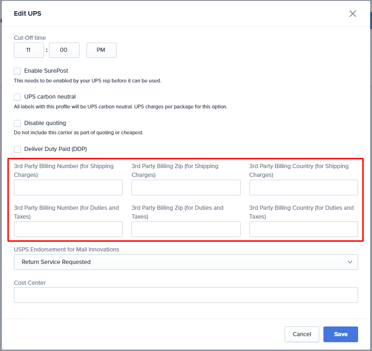Screen dimensions: 372x351
Task: Click the Disable quoting label text
Action: pyautogui.click(x=45, y=123)
